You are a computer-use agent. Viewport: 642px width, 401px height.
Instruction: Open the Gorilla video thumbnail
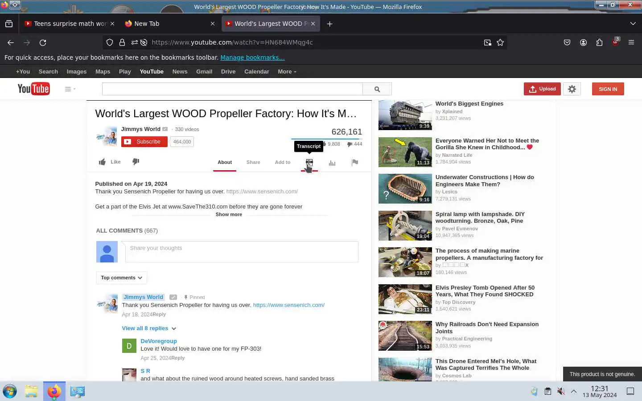[405, 152]
